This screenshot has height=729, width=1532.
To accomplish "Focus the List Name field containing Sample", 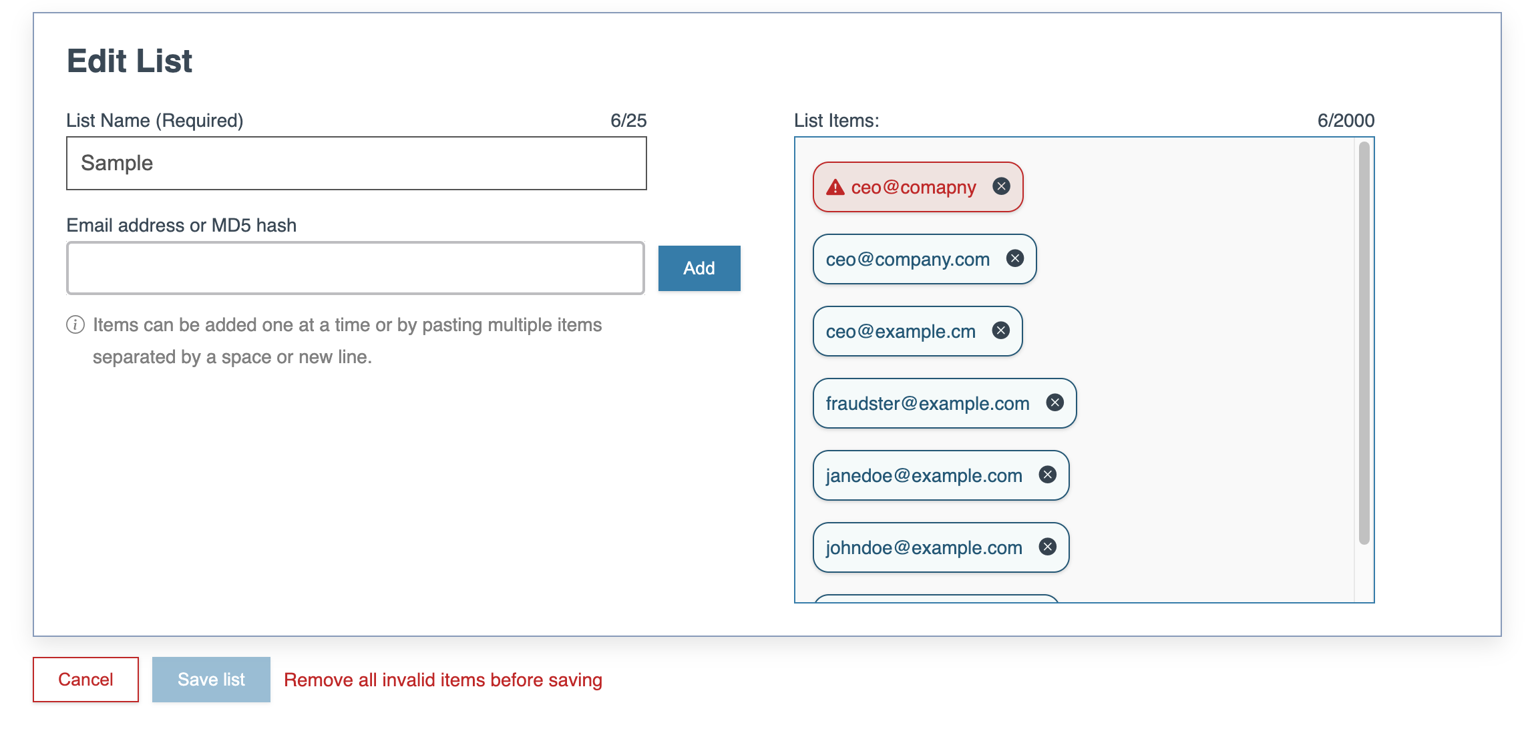I will [357, 164].
